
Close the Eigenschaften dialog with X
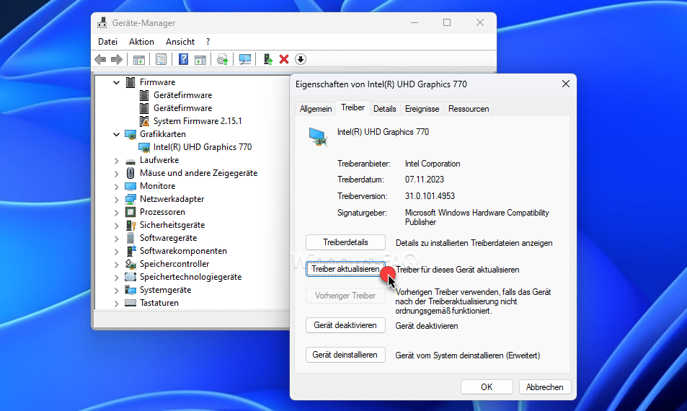pos(566,84)
